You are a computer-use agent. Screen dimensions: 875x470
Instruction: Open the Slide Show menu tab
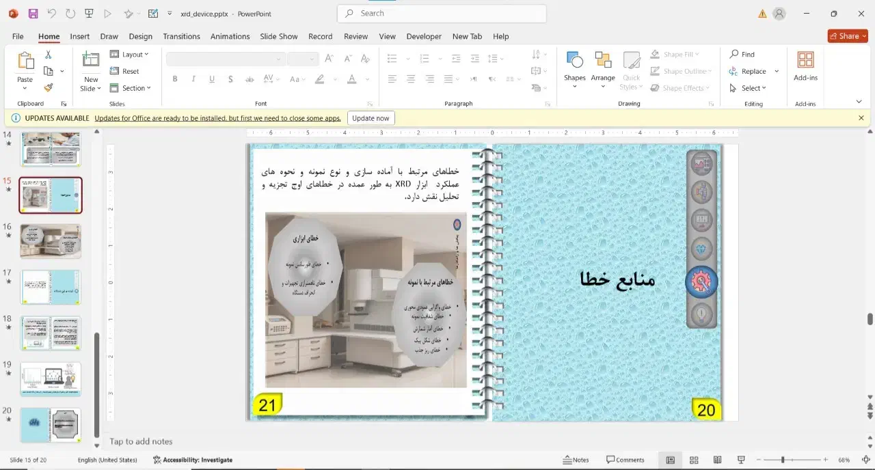click(279, 36)
